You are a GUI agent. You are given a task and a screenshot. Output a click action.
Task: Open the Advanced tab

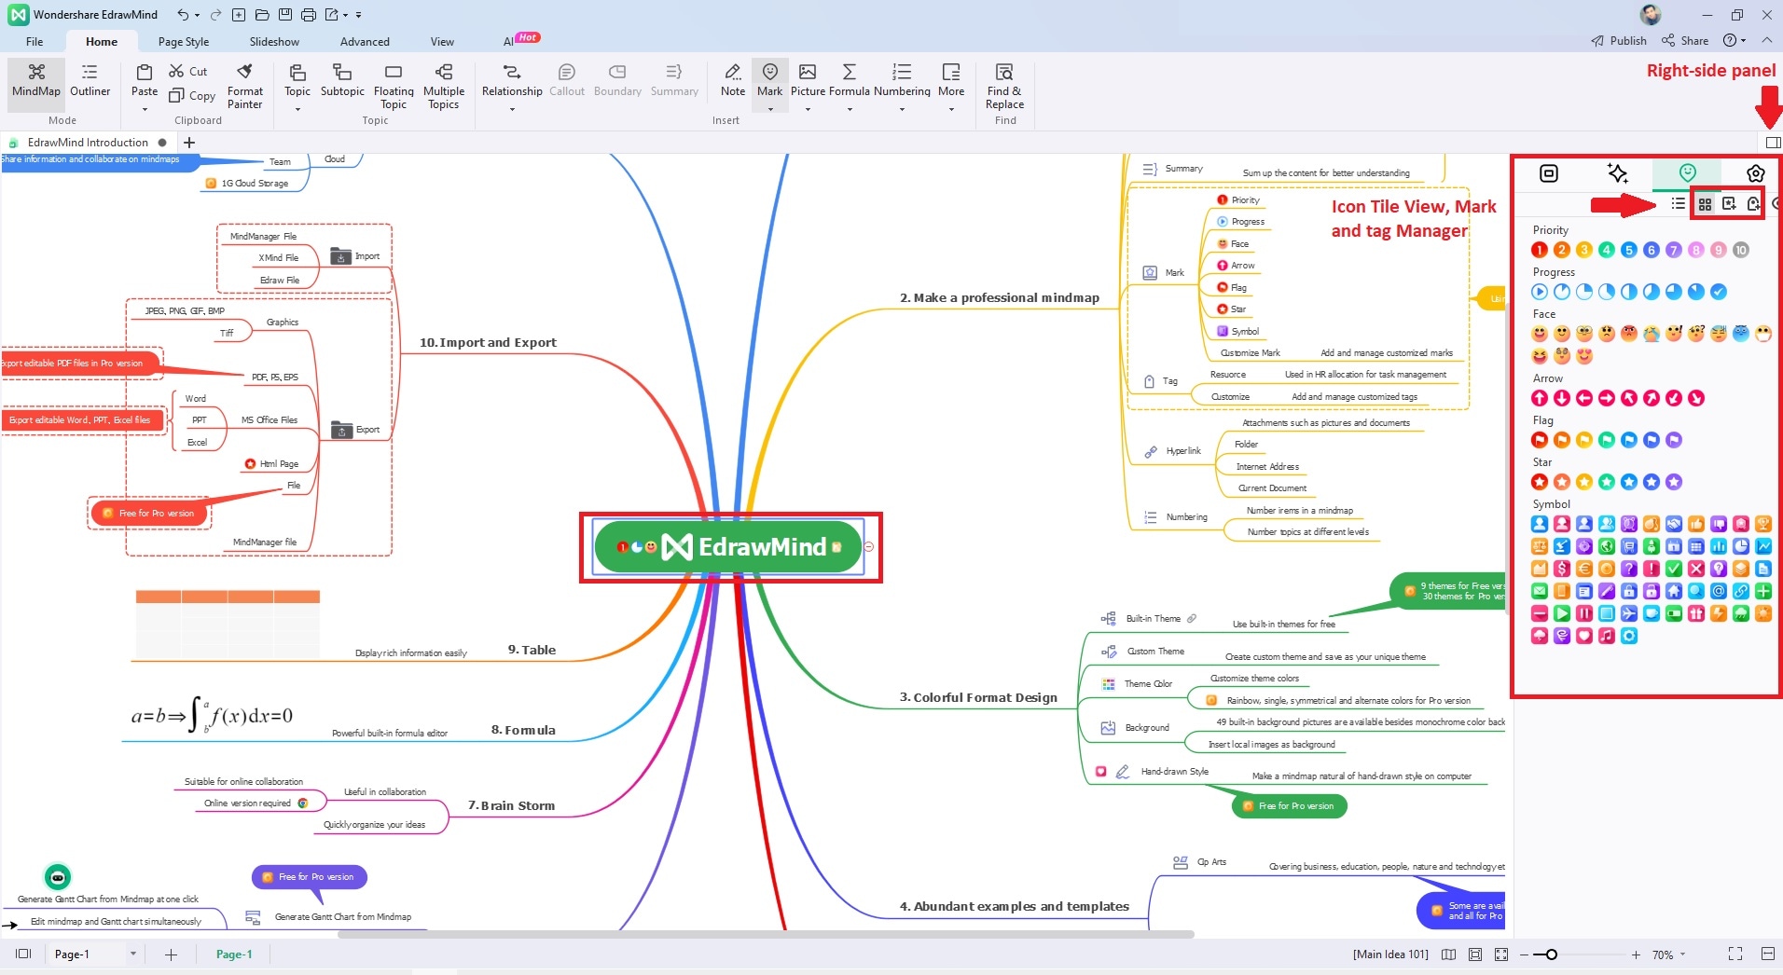[x=365, y=42]
